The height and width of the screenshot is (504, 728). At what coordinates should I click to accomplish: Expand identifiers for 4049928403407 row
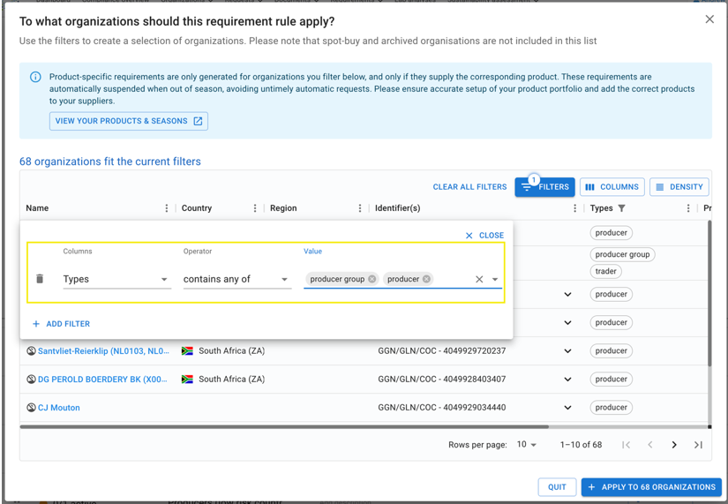[567, 380]
